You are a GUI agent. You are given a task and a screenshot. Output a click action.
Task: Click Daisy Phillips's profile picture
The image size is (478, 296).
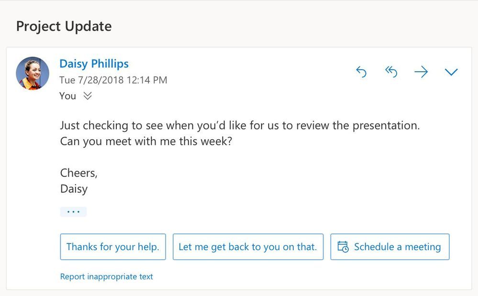[32, 73]
